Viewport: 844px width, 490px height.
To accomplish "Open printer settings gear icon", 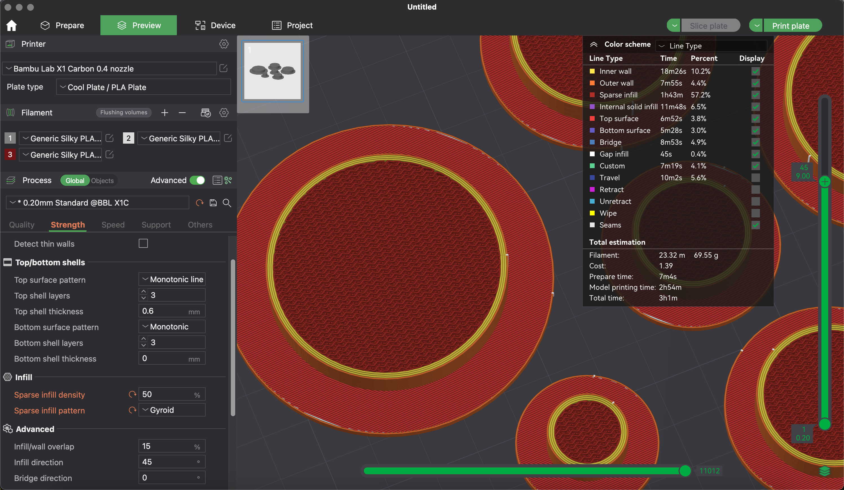I will click(x=224, y=44).
